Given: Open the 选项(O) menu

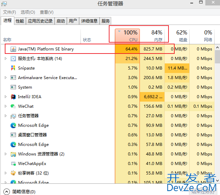Looking at the screenshot, I should [28, 12].
